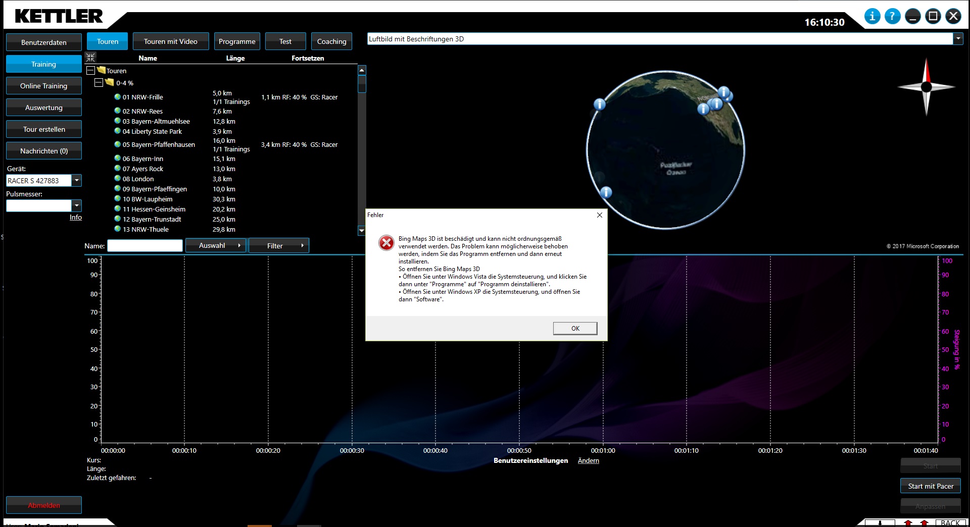Click the globe icon of 11 Hessen-Geinsheim
Screen dimensions: 970x527
[118, 208]
